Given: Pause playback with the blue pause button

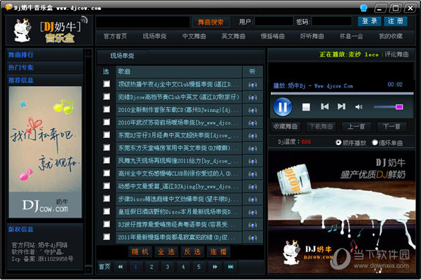Looking at the screenshot, I should (283, 106).
